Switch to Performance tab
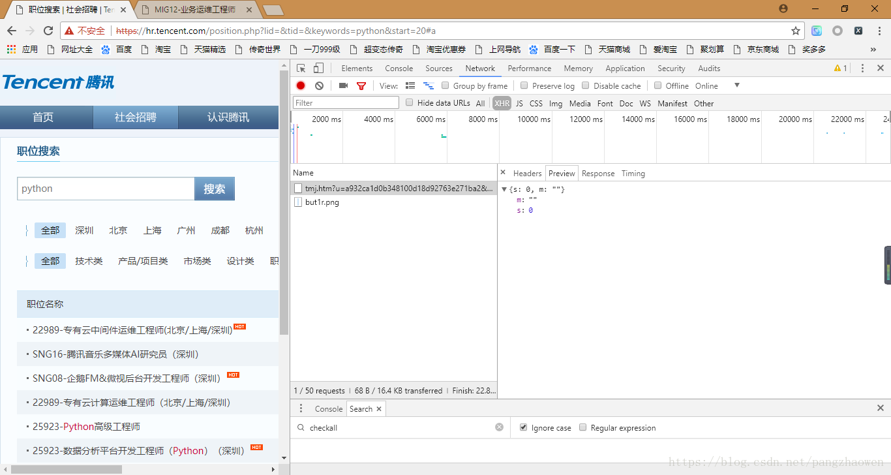 coord(530,68)
